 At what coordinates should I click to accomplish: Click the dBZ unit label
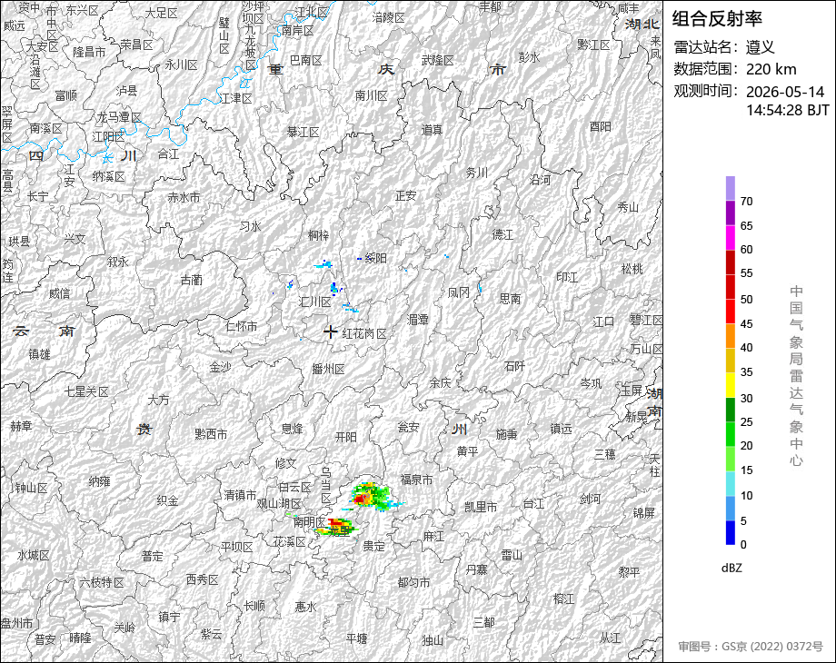731,568
